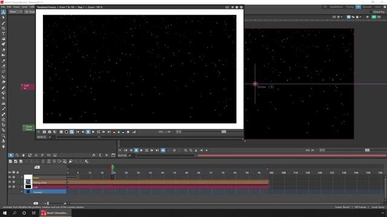Take a snapshot in the flipbook window
The height and width of the screenshot is (217, 387).
50,132
